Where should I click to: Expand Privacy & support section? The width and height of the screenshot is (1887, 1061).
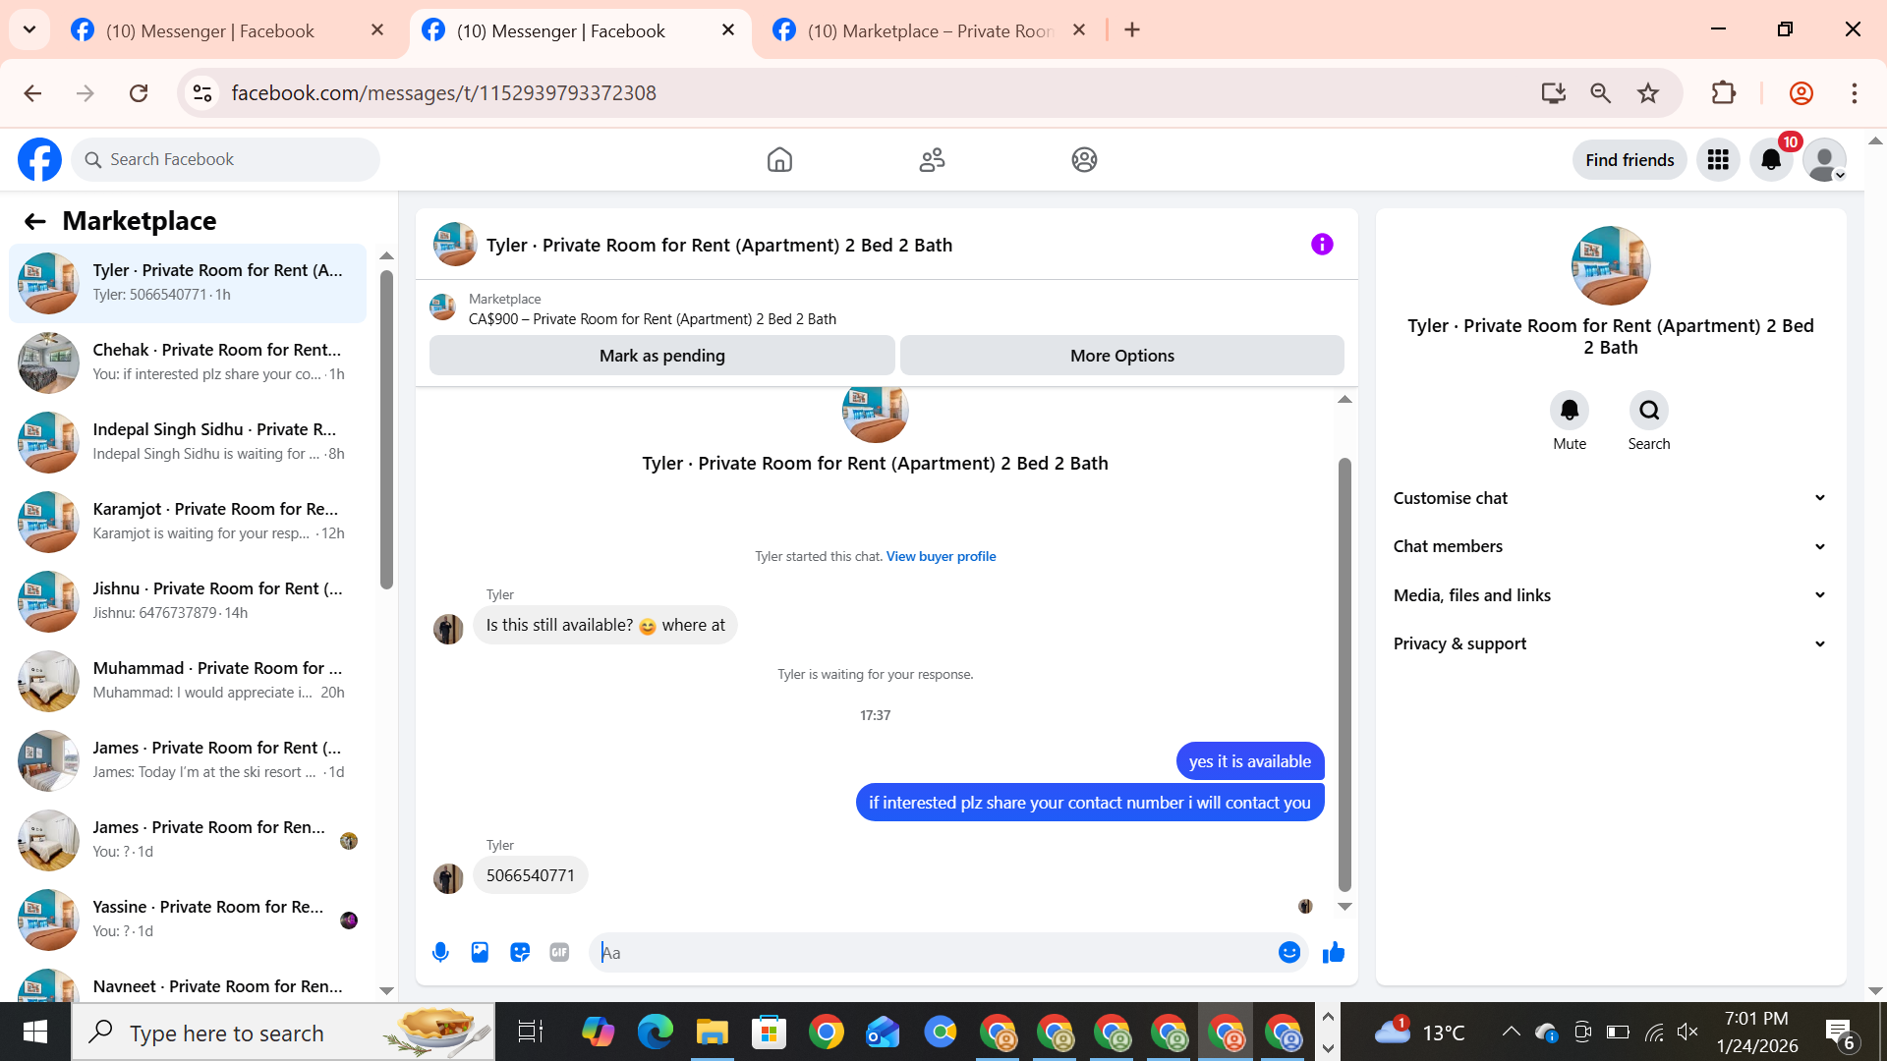(x=1610, y=643)
